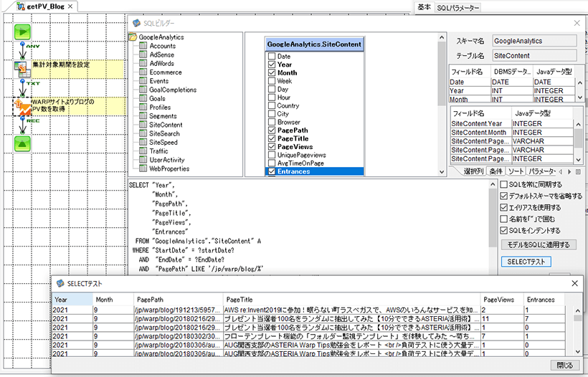This screenshot has height=377, width=588.
Task: Click the SiteSearch table icon
Action: click(143, 133)
